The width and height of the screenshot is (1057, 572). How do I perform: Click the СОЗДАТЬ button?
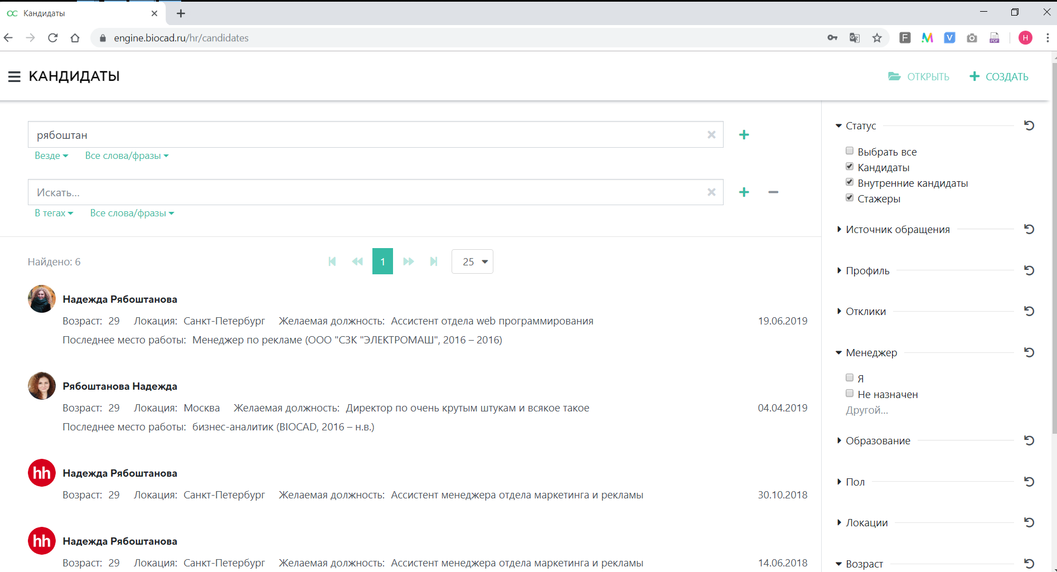(x=999, y=77)
